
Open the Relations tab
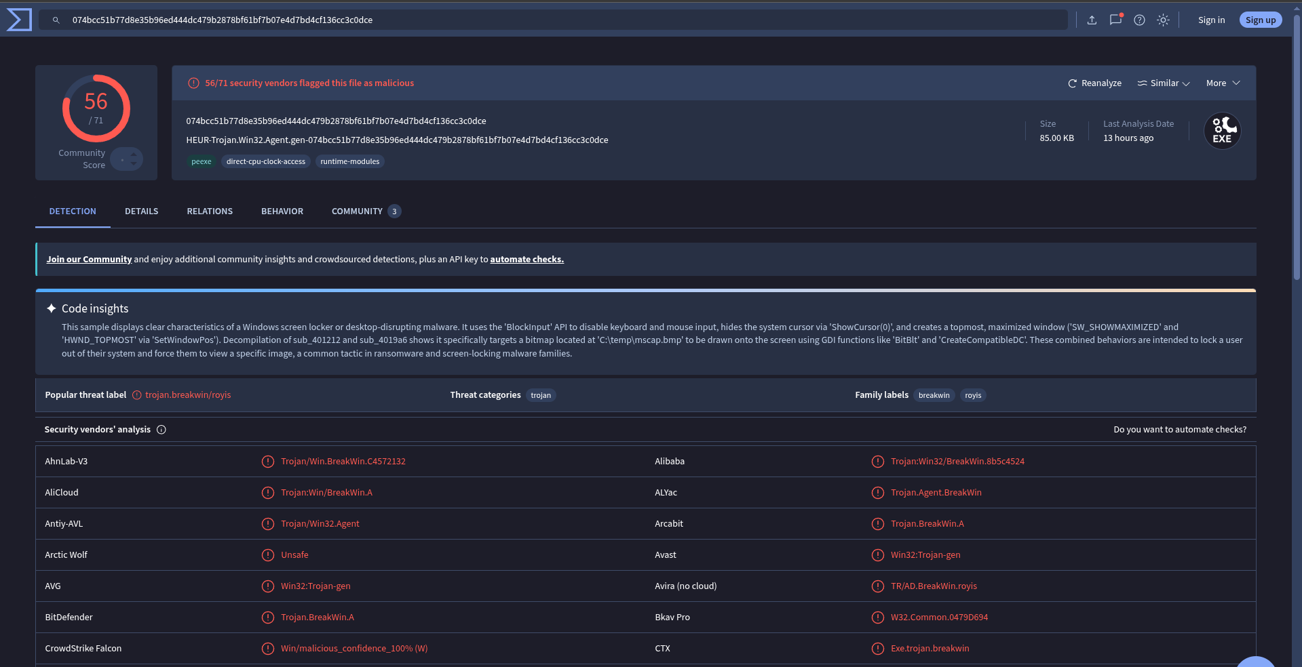[x=210, y=211]
